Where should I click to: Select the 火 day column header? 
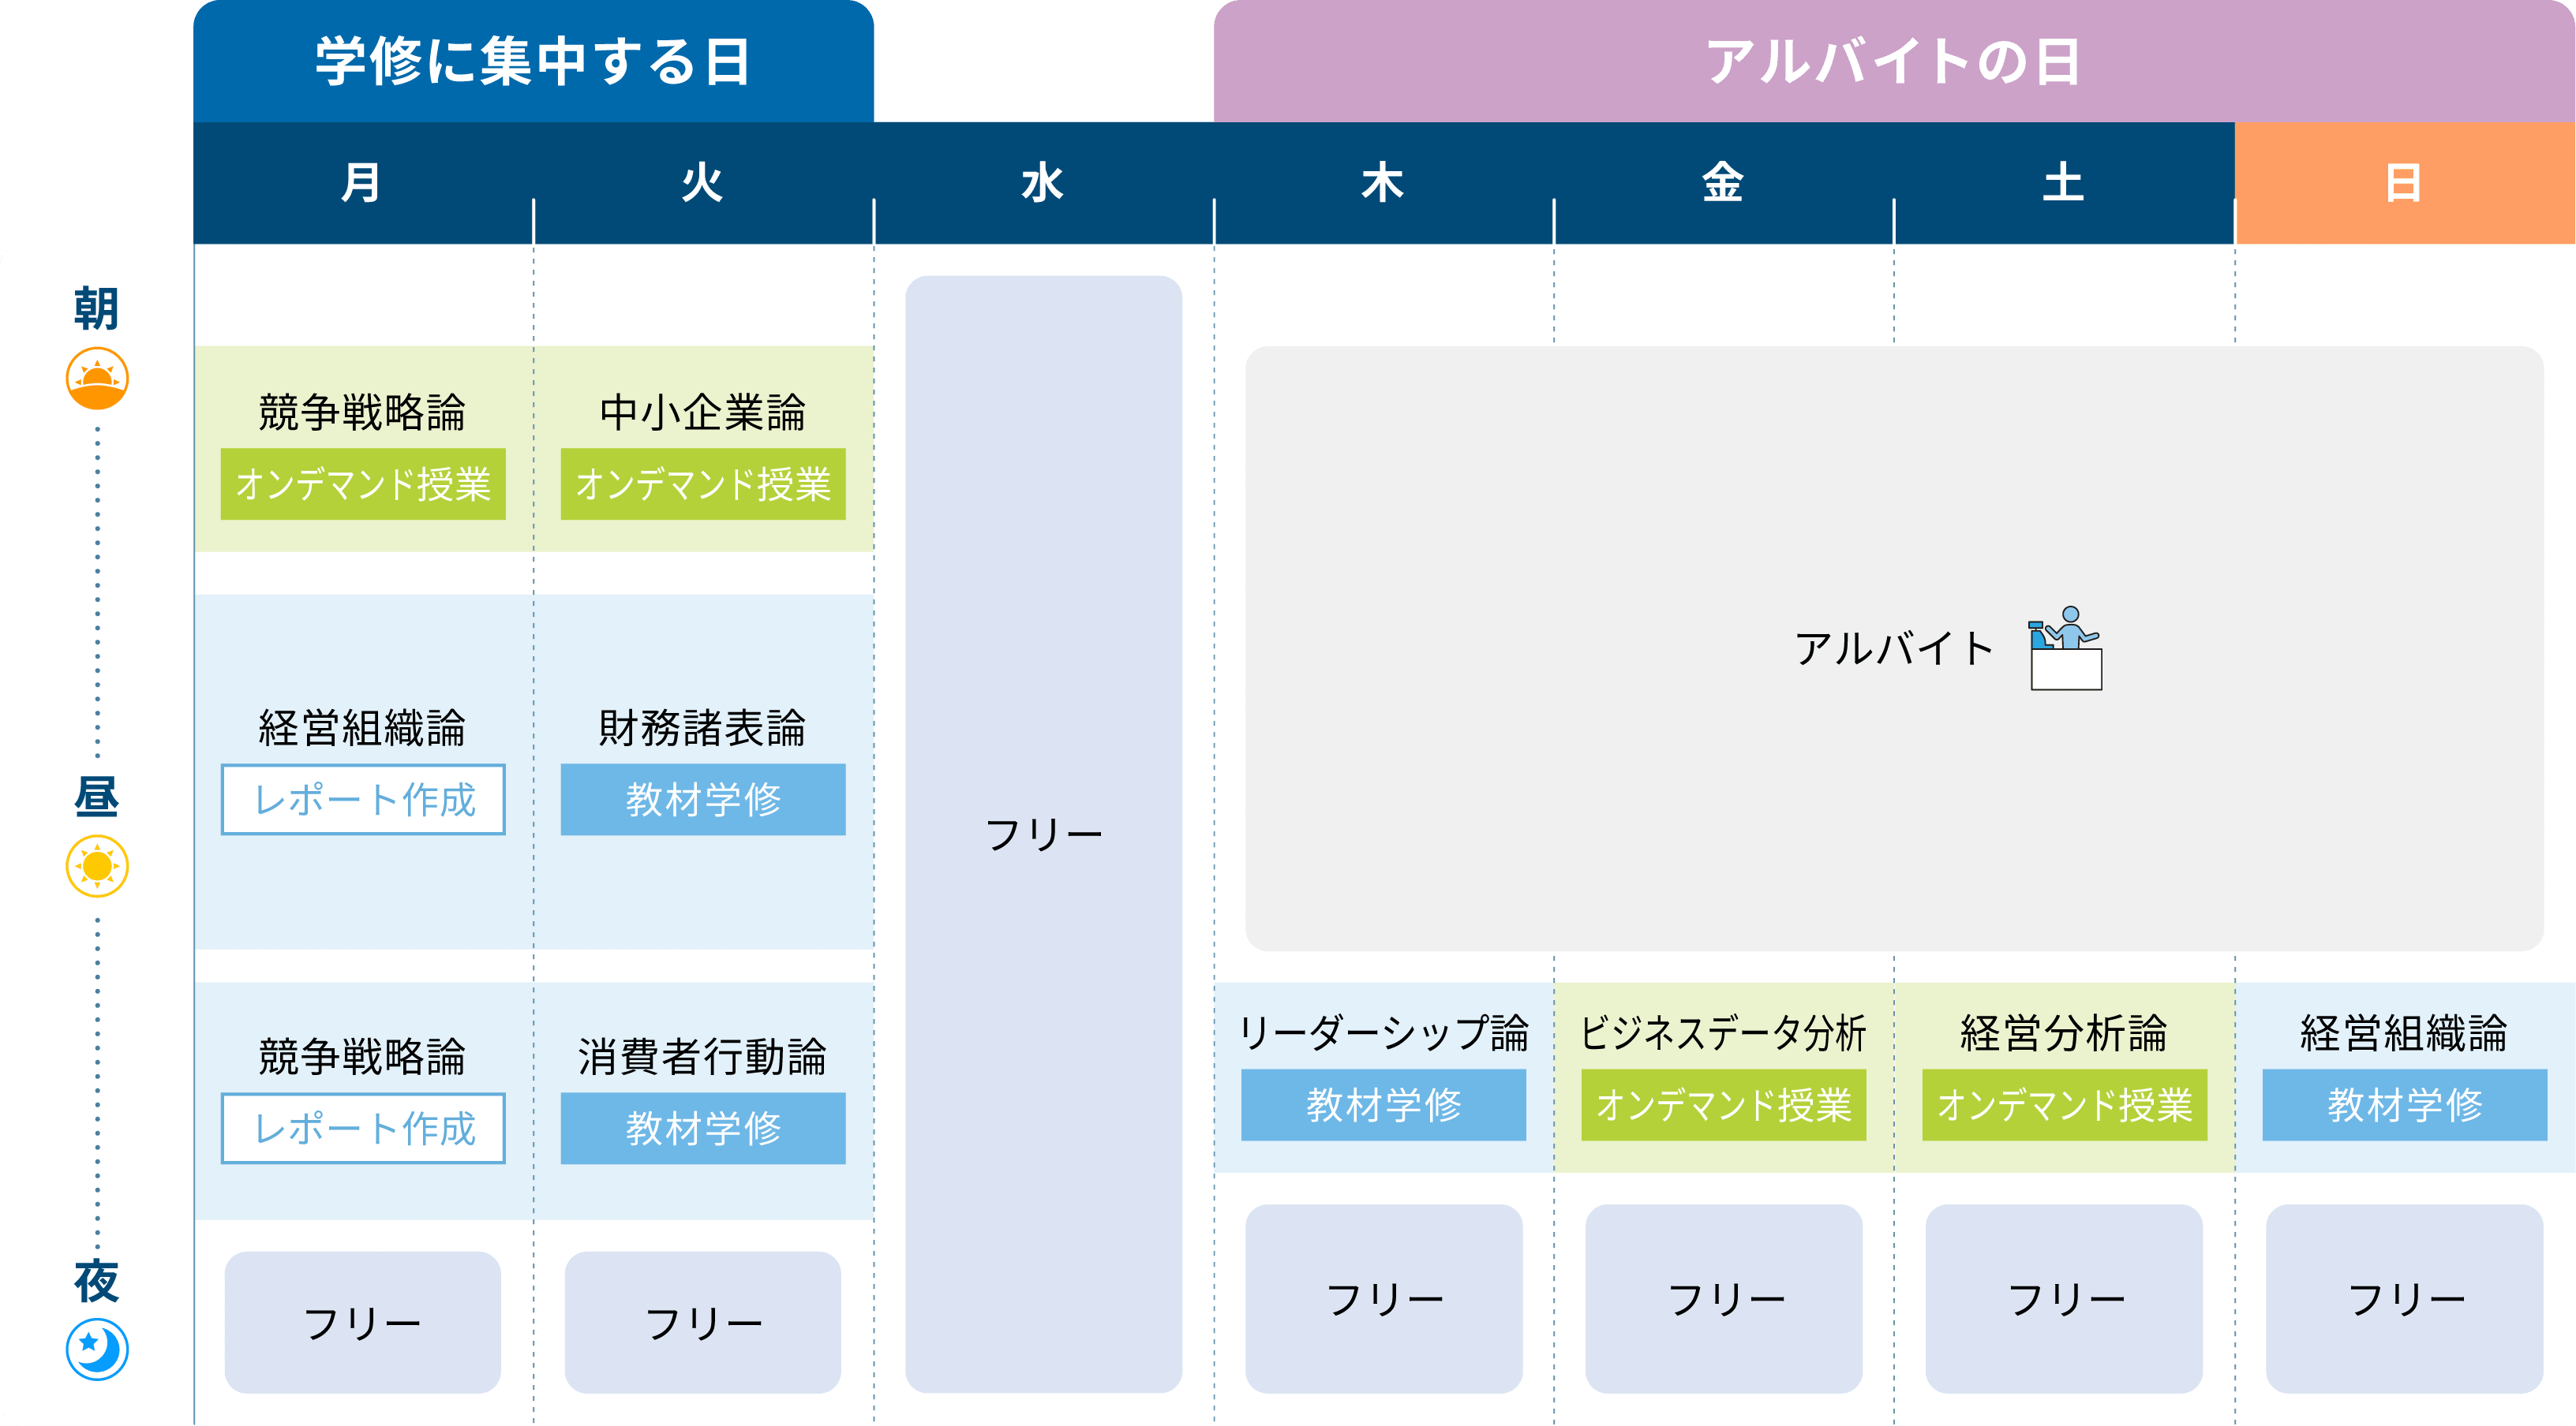(x=703, y=183)
